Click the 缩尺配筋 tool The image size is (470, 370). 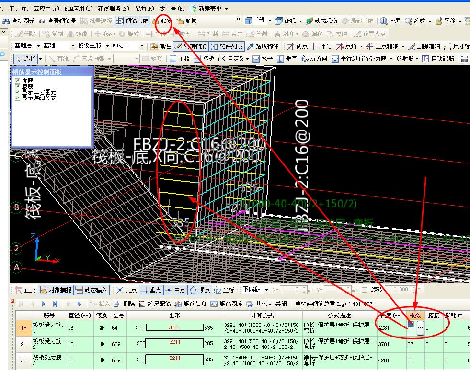155,304
